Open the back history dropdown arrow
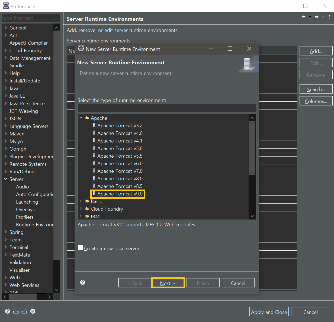Image resolution: width=334 pixels, height=322 pixels. tap(310, 17)
